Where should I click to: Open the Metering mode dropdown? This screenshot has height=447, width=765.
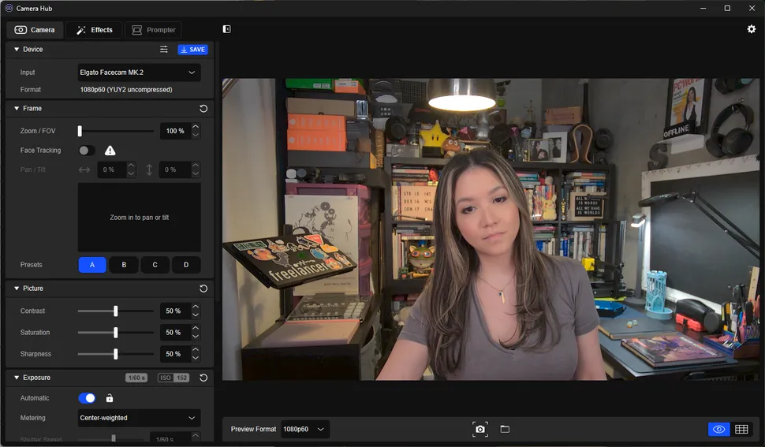tap(139, 418)
